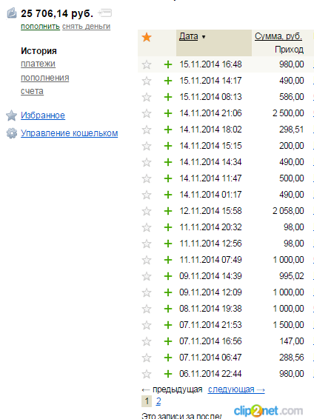Click the следующая next page link
The height and width of the screenshot is (419, 314).
pos(236,389)
